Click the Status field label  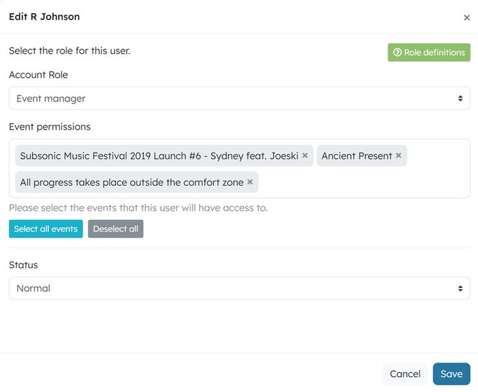click(23, 265)
